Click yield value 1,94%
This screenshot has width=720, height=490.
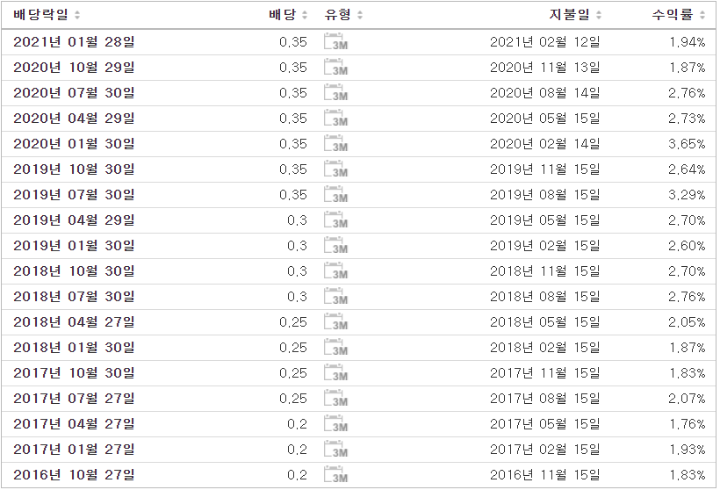(687, 42)
